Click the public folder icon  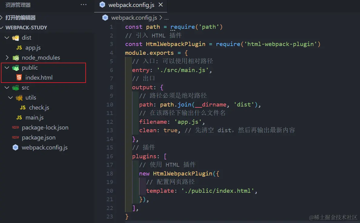click(16, 68)
